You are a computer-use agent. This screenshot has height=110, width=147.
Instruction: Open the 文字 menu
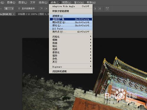click(x=33, y=2)
